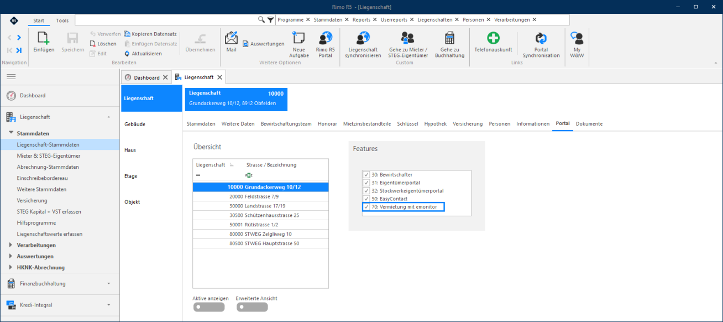This screenshot has width=723, height=322.
Task: Switch on the Aktive anzeigen toggle
Action: [209, 307]
